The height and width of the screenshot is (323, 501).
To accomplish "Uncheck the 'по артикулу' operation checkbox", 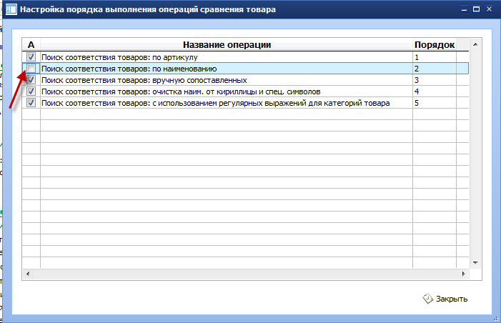I will 31,57.
